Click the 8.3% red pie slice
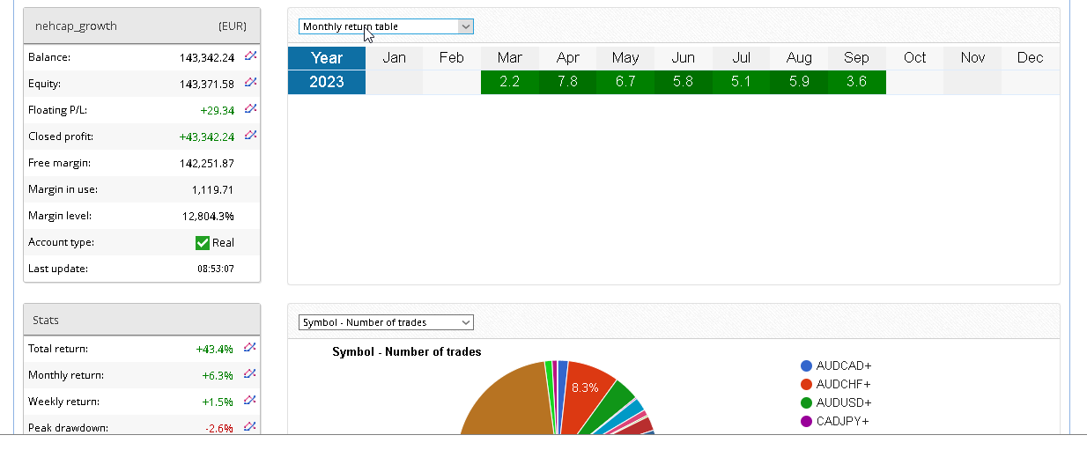The image size is (1087, 450). pos(586,392)
